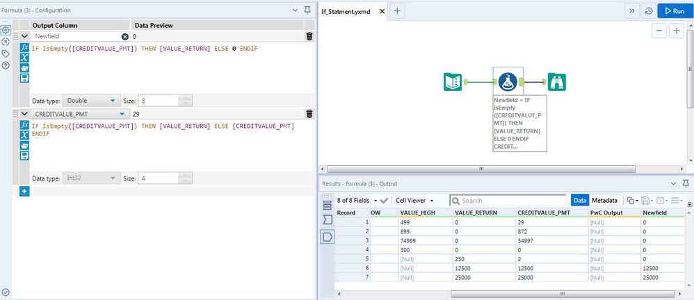Run the workflow
694x300 pixels.
(675, 11)
